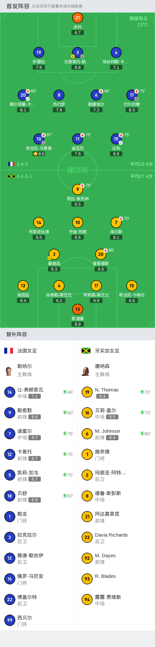The image size is (155, 647).
Task: Tap goalkeeper 皮科 number 21 badge
Action: [77, 18]
